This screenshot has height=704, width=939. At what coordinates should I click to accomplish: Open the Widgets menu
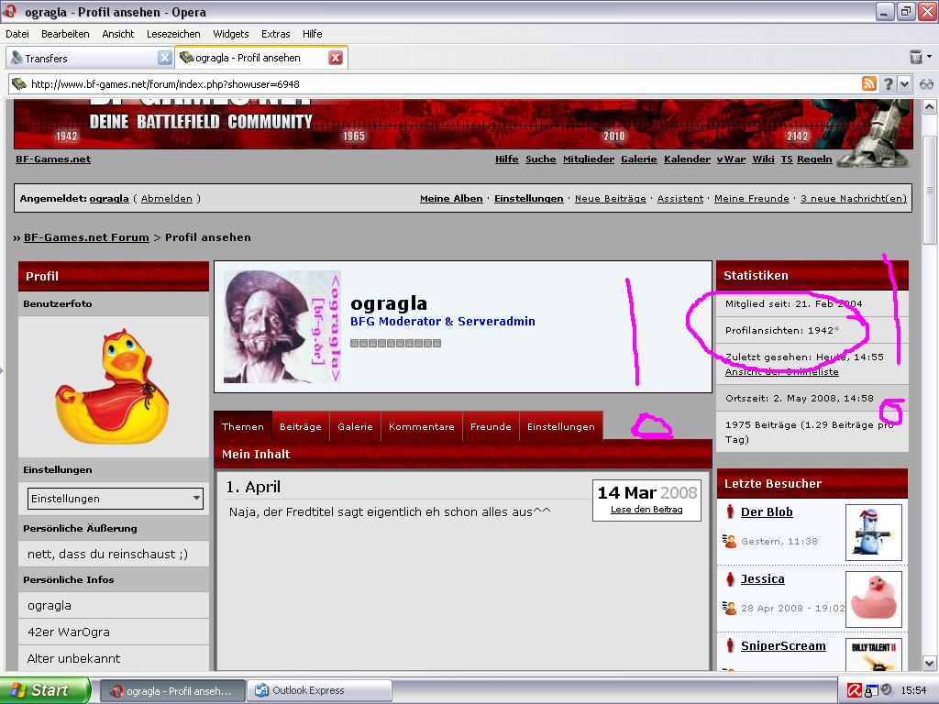[230, 34]
